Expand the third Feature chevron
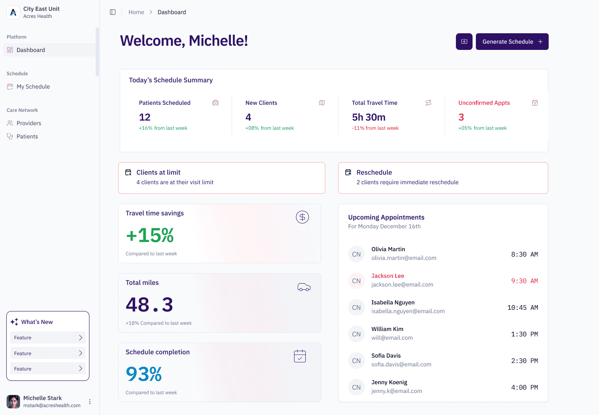599x415 pixels. 81,368
